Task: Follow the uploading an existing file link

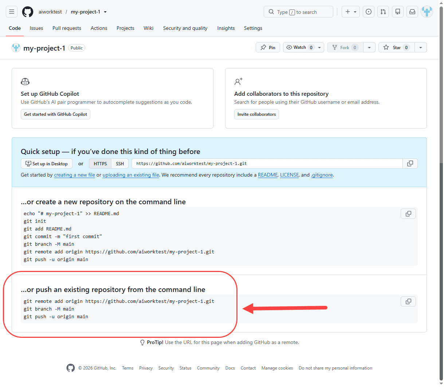Action: (131, 175)
